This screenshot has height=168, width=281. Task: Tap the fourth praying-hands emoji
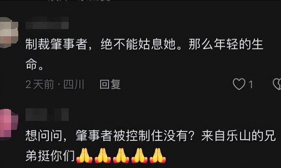coord(139,156)
